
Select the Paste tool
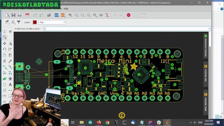tap(10, 55)
